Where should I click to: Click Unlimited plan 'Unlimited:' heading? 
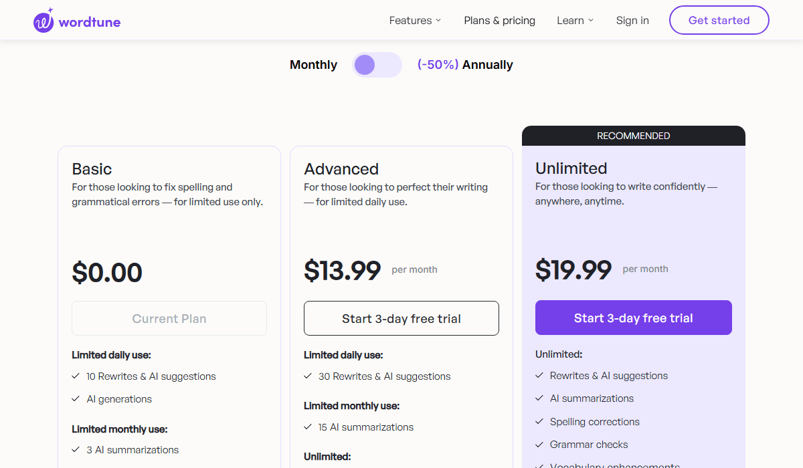click(559, 354)
